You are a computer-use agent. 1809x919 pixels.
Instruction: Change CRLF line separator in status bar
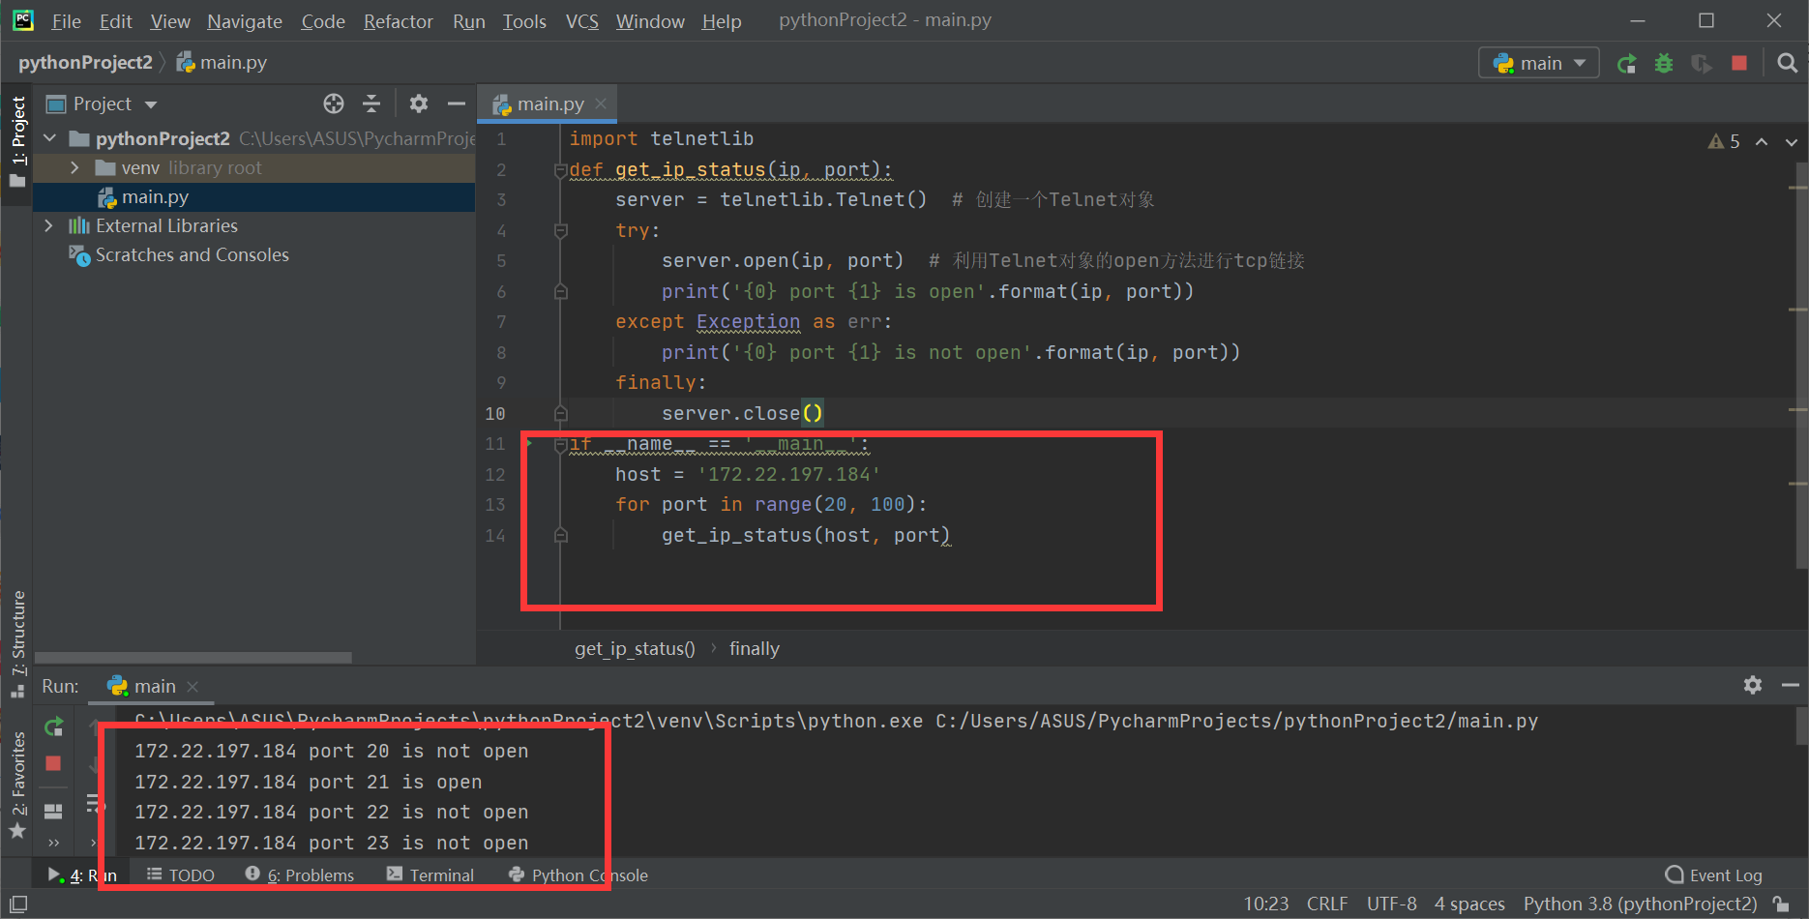1326,904
